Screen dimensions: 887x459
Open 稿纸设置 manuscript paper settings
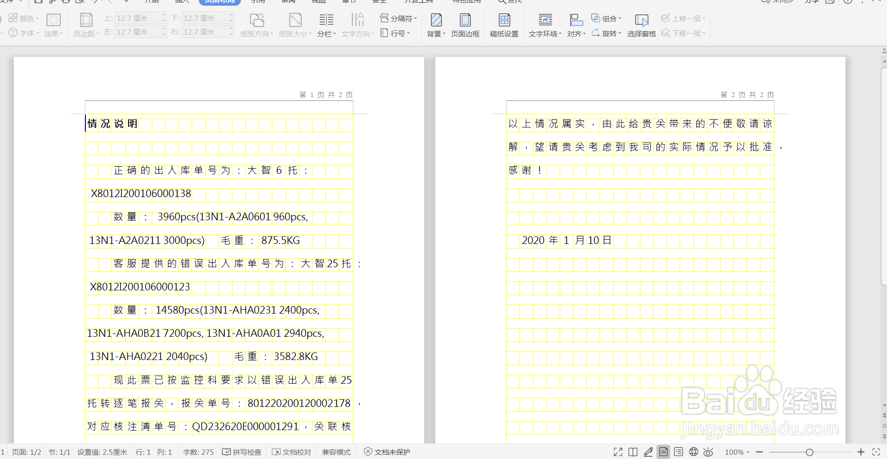(504, 25)
